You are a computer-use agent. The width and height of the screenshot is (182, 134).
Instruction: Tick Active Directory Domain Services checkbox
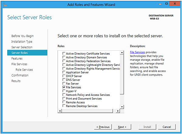64,57
